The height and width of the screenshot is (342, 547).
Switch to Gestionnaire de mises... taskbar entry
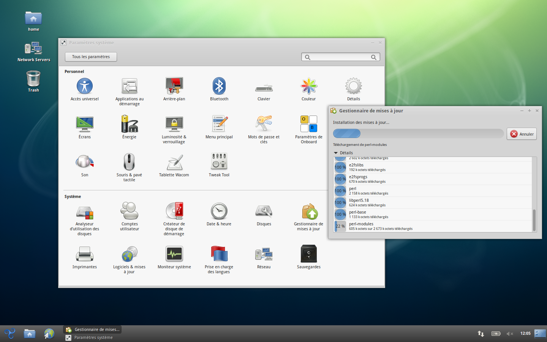point(93,329)
